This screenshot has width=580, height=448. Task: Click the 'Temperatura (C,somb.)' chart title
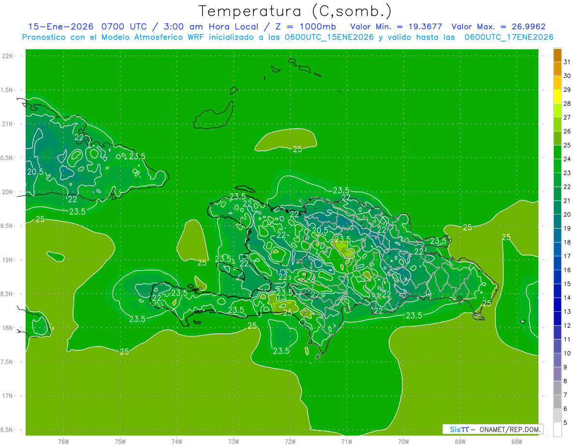click(x=295, y=11)
